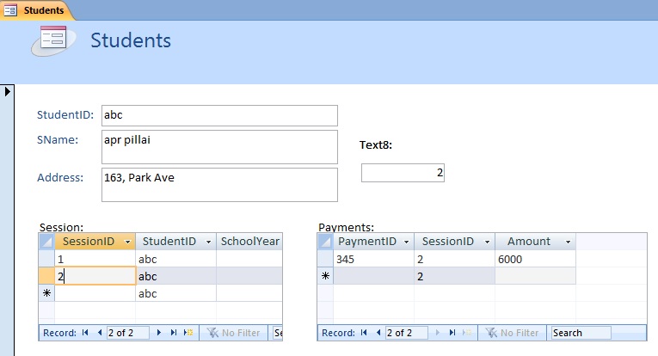658x356 pixels.
Task: Expand Amount column dropdown in Payments
Action: click(x=569, y=242)
